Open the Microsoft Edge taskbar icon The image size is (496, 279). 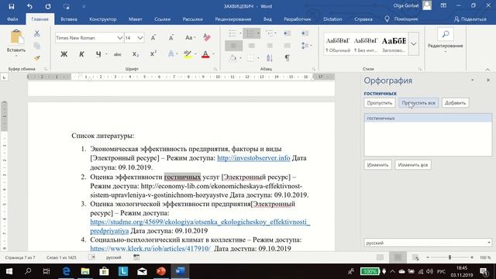(66, 271)
